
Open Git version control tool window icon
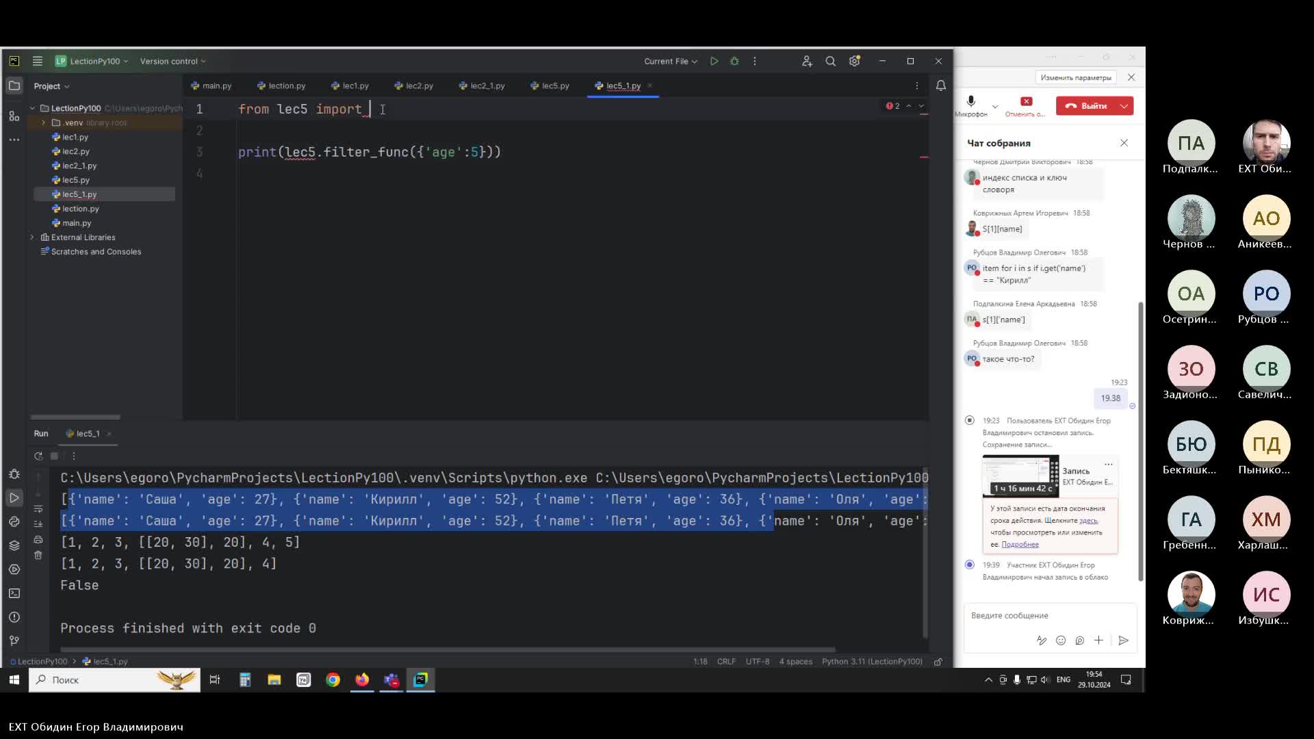click(x=14, y=641)
